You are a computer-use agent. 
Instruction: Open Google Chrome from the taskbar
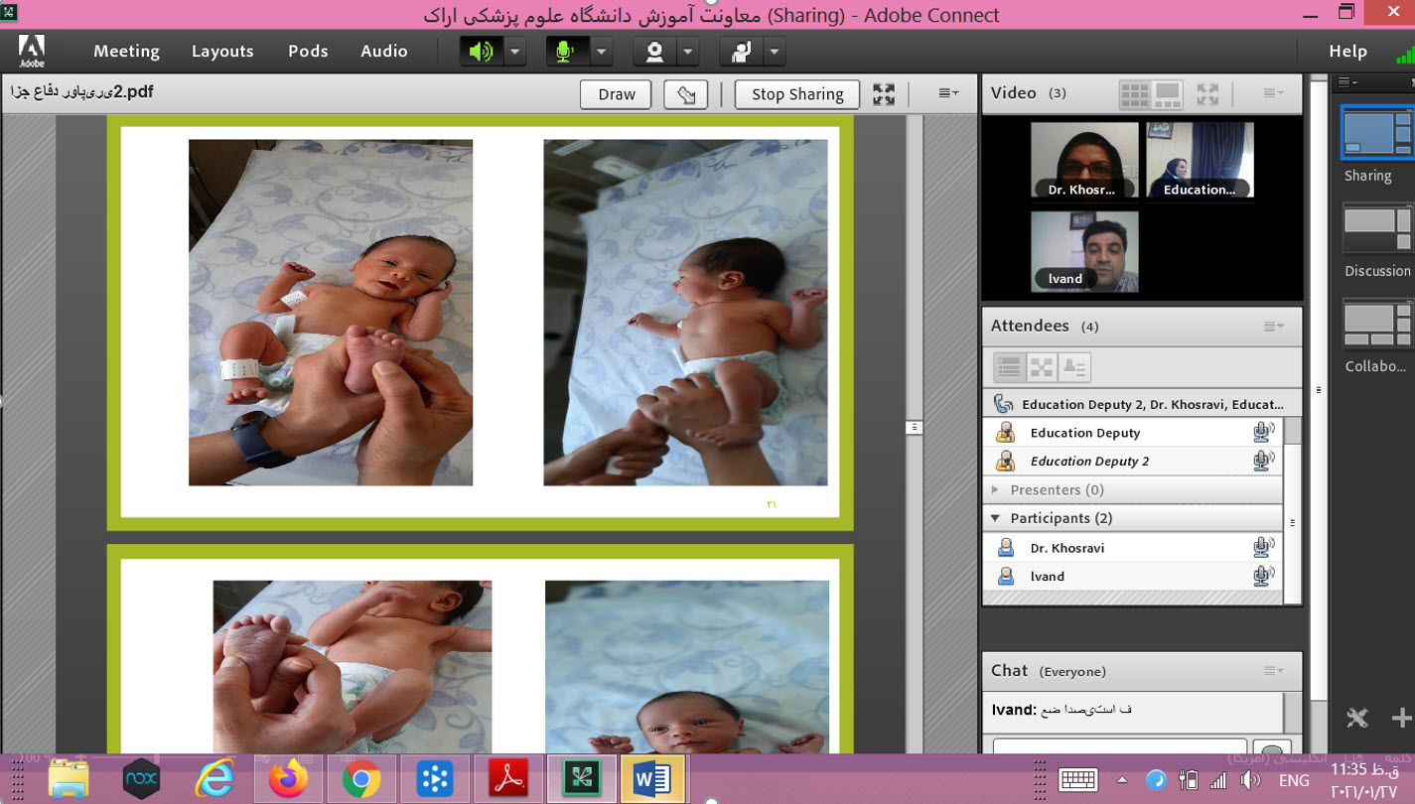[x=361, y=780]
